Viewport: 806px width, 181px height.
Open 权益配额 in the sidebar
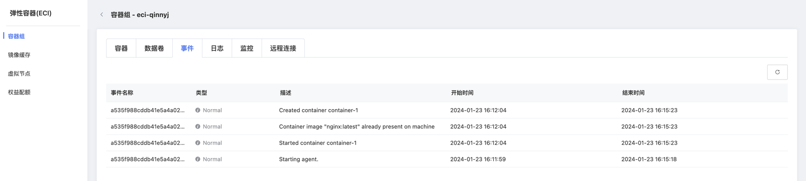[19, 92]
